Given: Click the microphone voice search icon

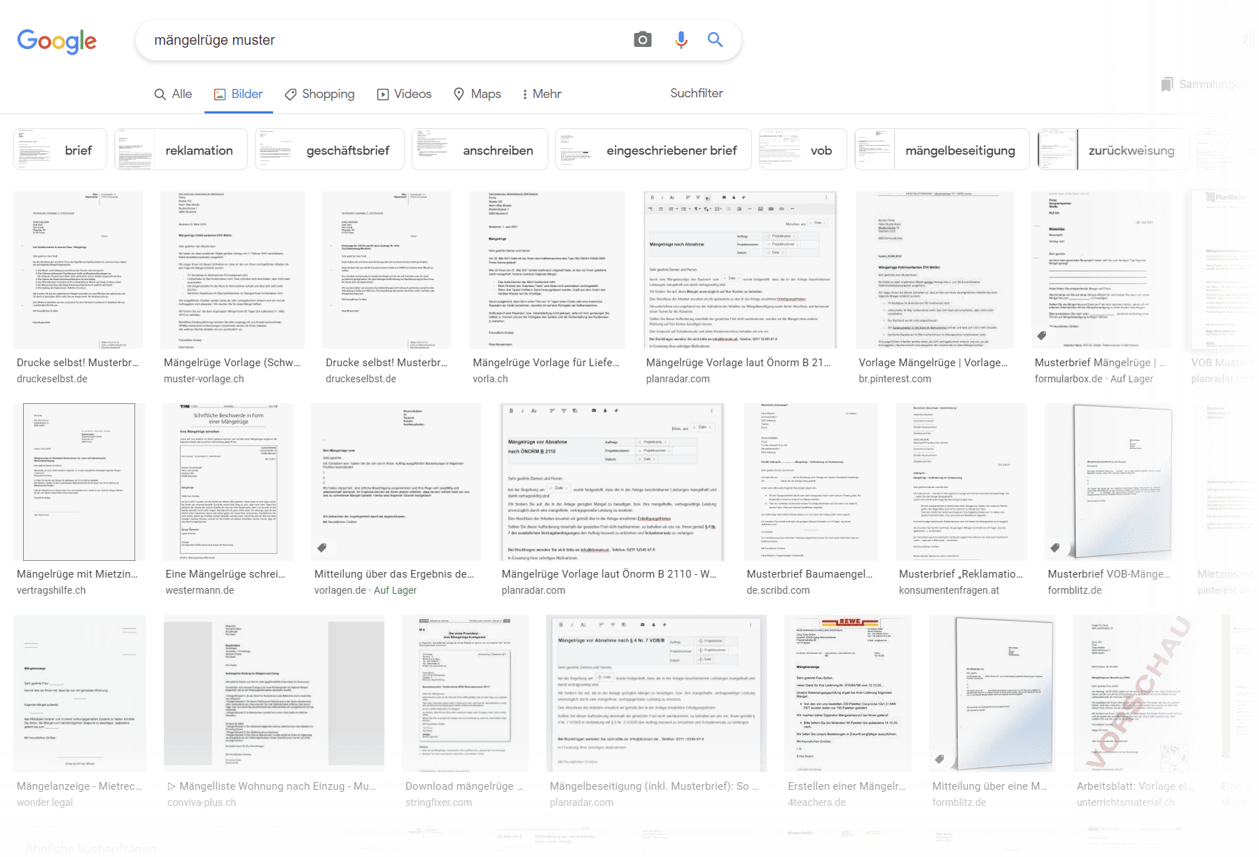Looking at the screenshot, I should point(681,40).
